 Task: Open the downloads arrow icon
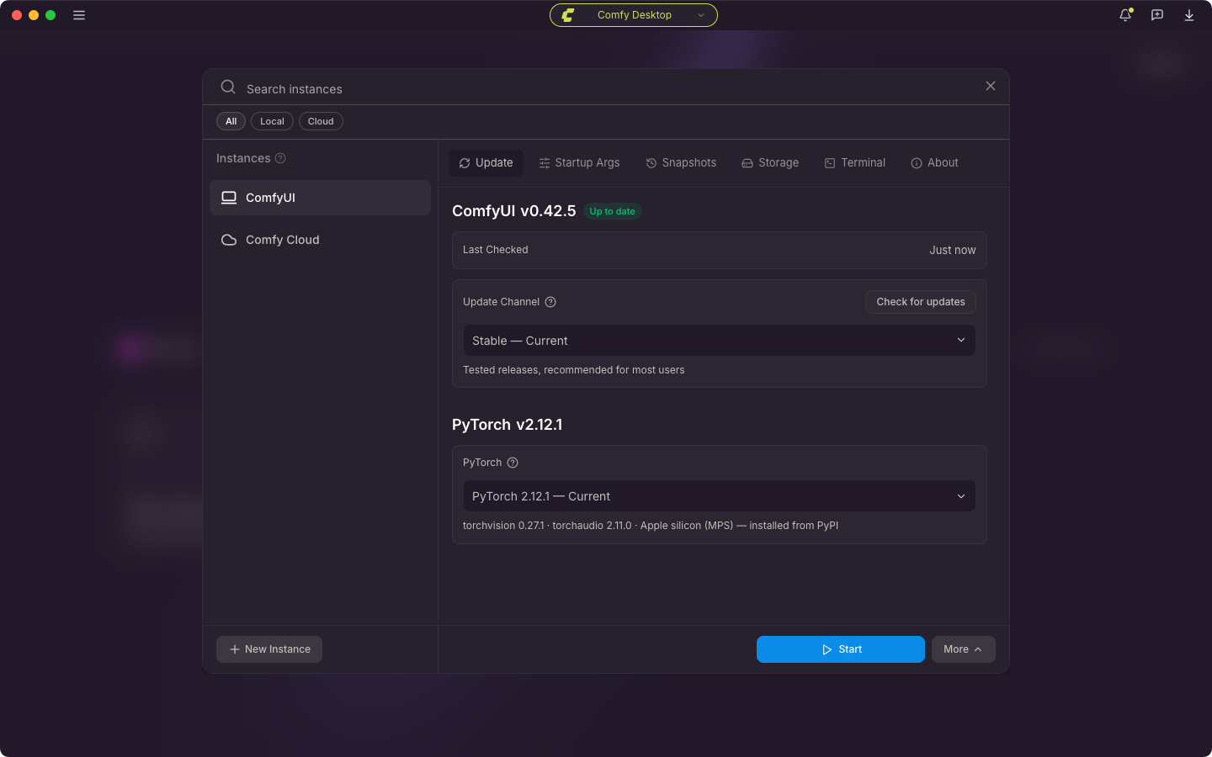1189,15
